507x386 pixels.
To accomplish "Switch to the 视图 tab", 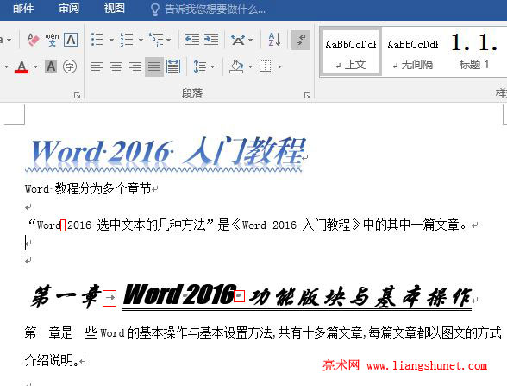I will (x=115, y=9).
